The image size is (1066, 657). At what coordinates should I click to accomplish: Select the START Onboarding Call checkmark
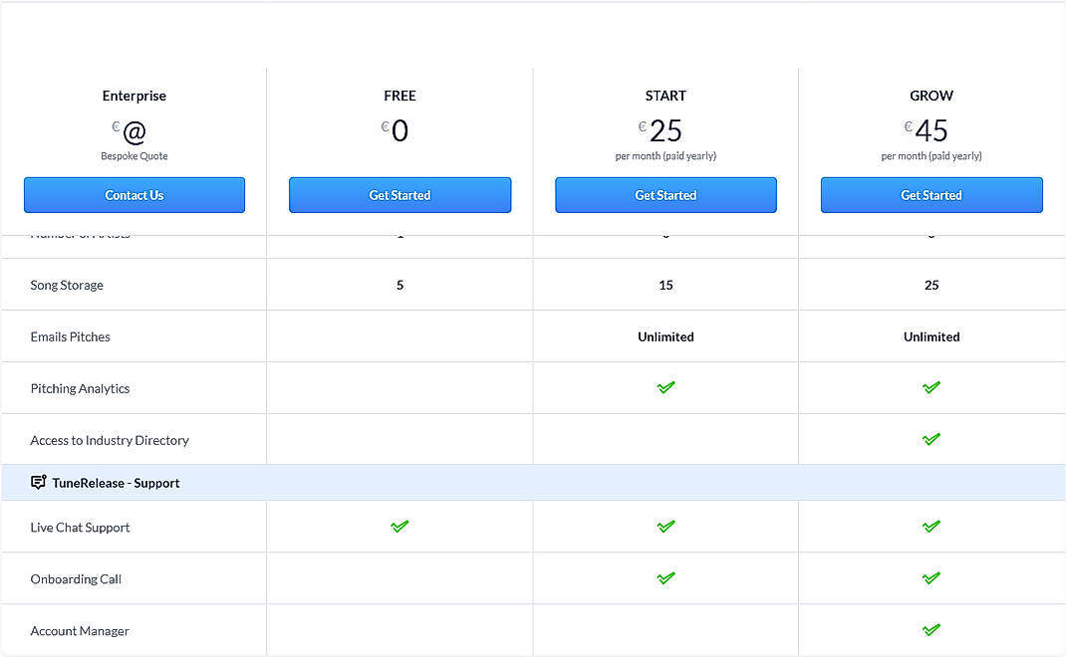(x=666, y=577)
